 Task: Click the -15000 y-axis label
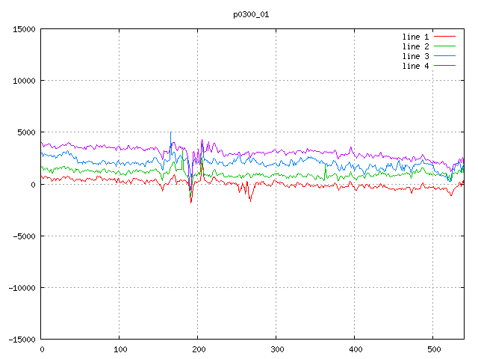point(22,340)
